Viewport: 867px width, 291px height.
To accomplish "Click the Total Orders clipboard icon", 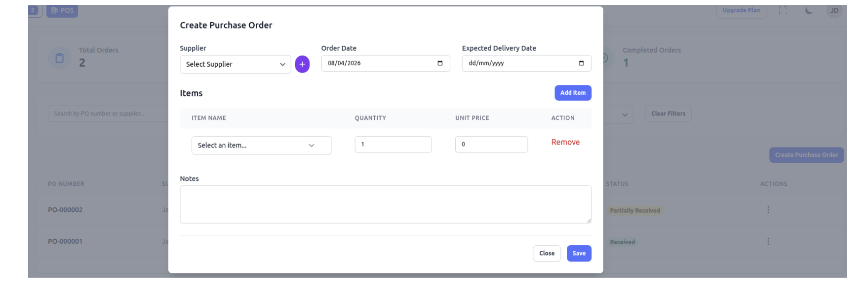I will (x=60, y=58).
